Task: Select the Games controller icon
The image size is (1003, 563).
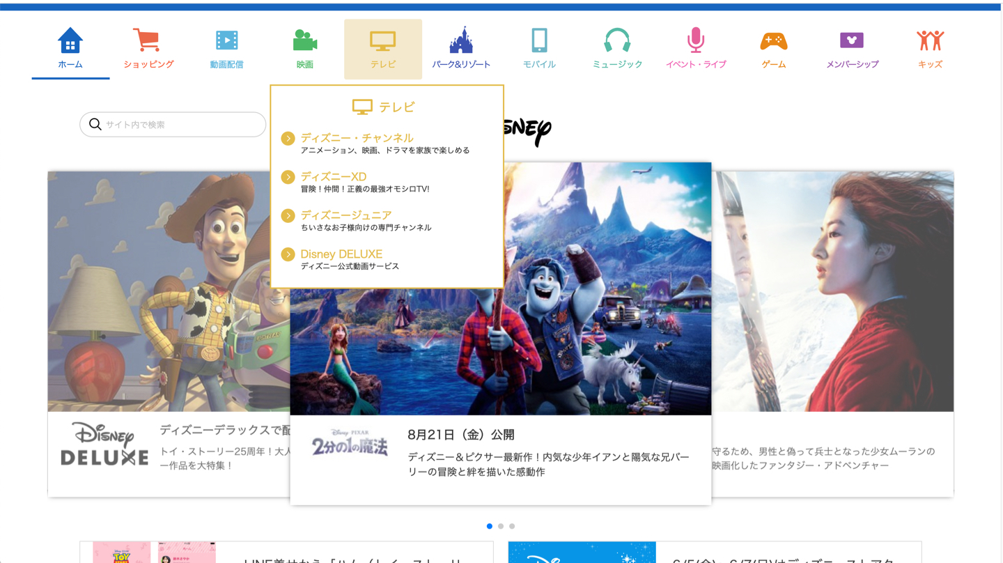Action: tap(773, 41)
